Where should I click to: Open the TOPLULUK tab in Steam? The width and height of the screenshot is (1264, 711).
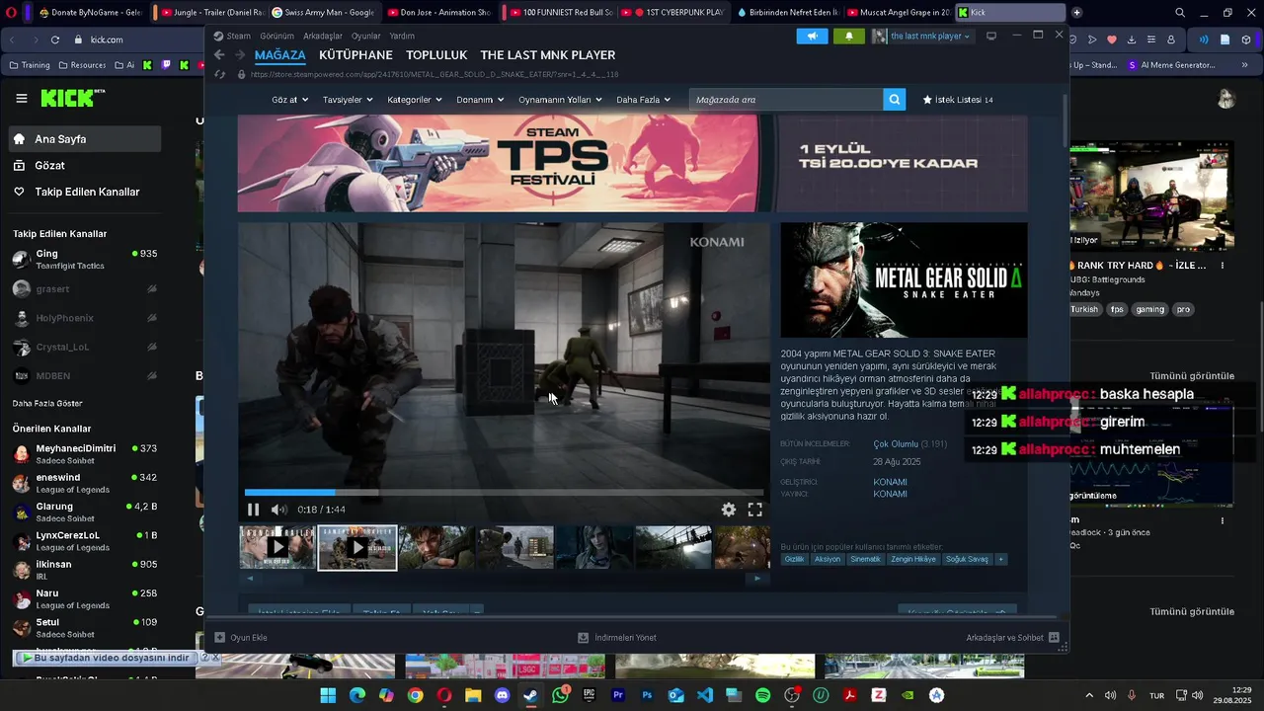[x=436, y=55]
